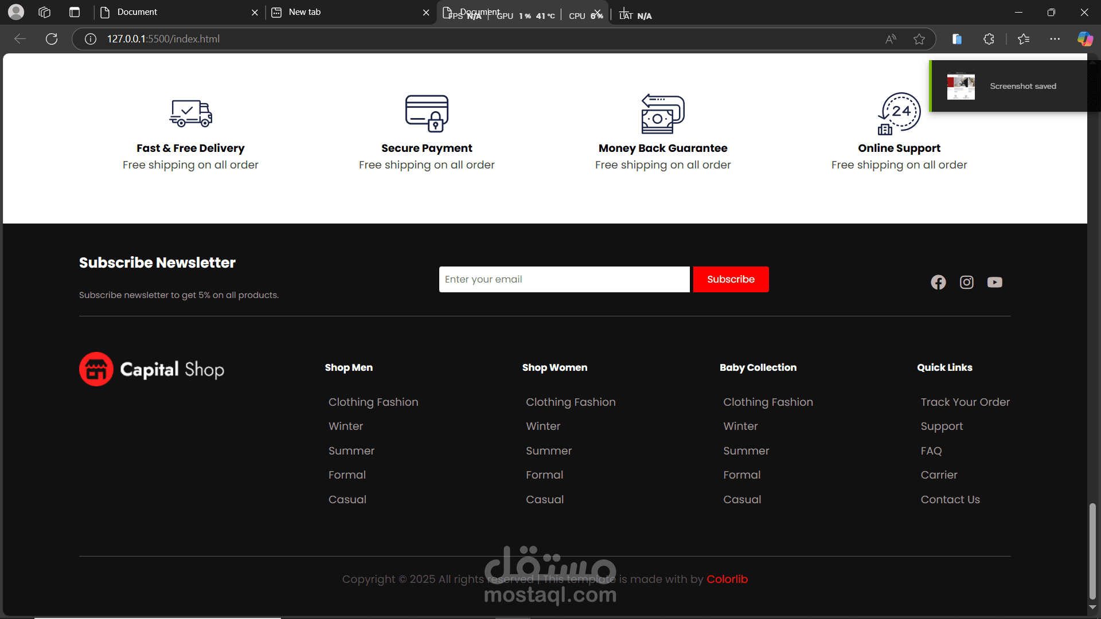The height and width of the screenshot is (619, 1101).
Task: Open the tab actions menu button
Action: [x=74, y=12]
